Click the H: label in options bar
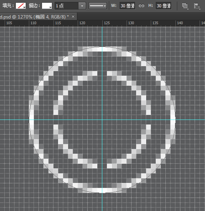Viewport: 205px width, 211px height. point(151,6)
